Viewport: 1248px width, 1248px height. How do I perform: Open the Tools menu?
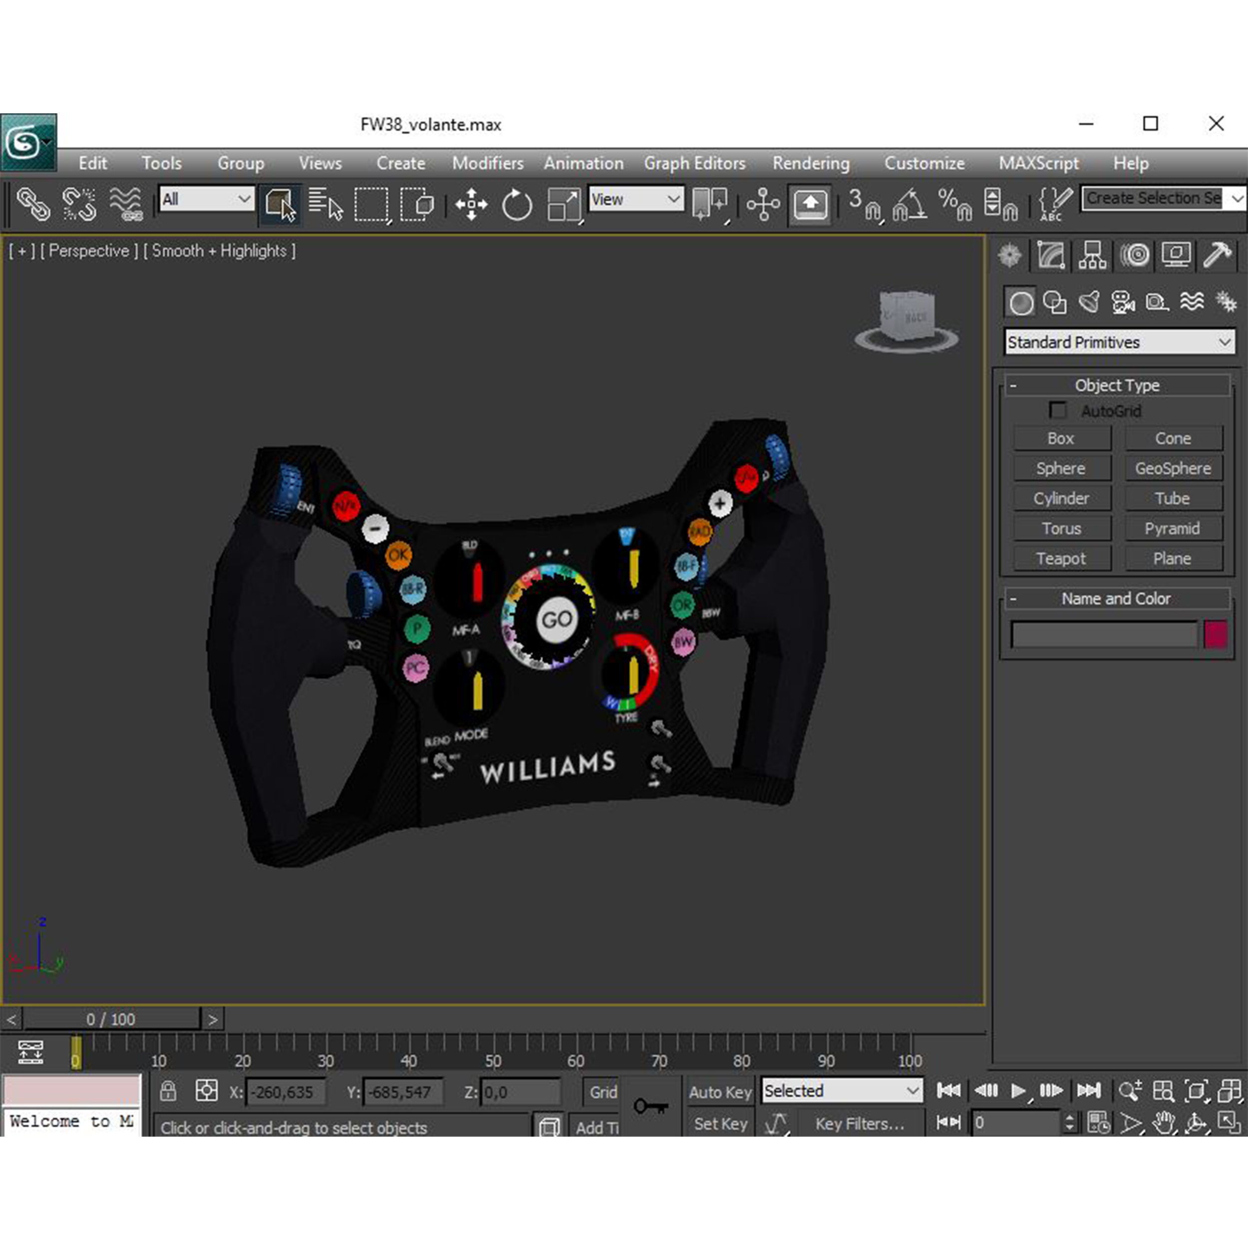click(161, 163)
